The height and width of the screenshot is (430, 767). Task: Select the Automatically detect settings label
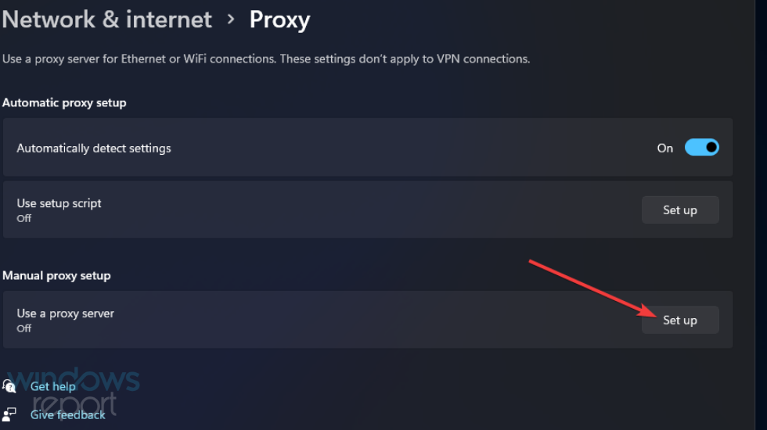[x=94, y=148]
